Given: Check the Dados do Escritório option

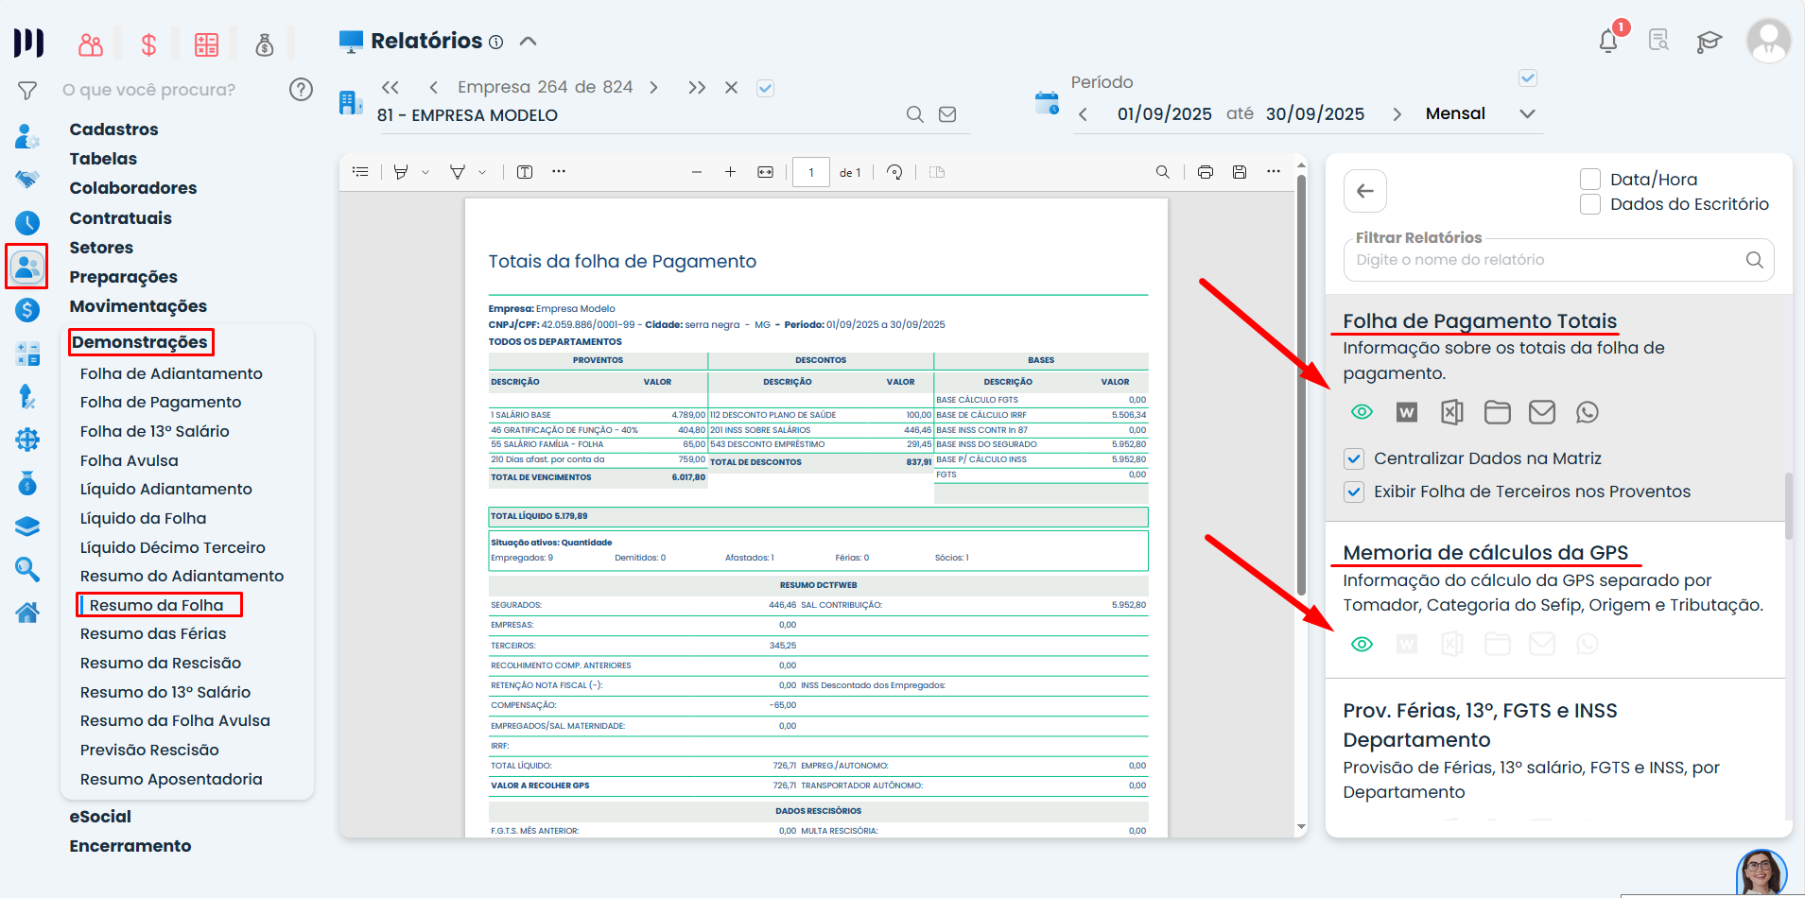Looking at the screenshot, I should click(1590, 204).
